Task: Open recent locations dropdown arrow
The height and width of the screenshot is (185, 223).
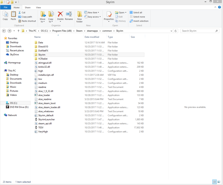Action: click(14, 31)
